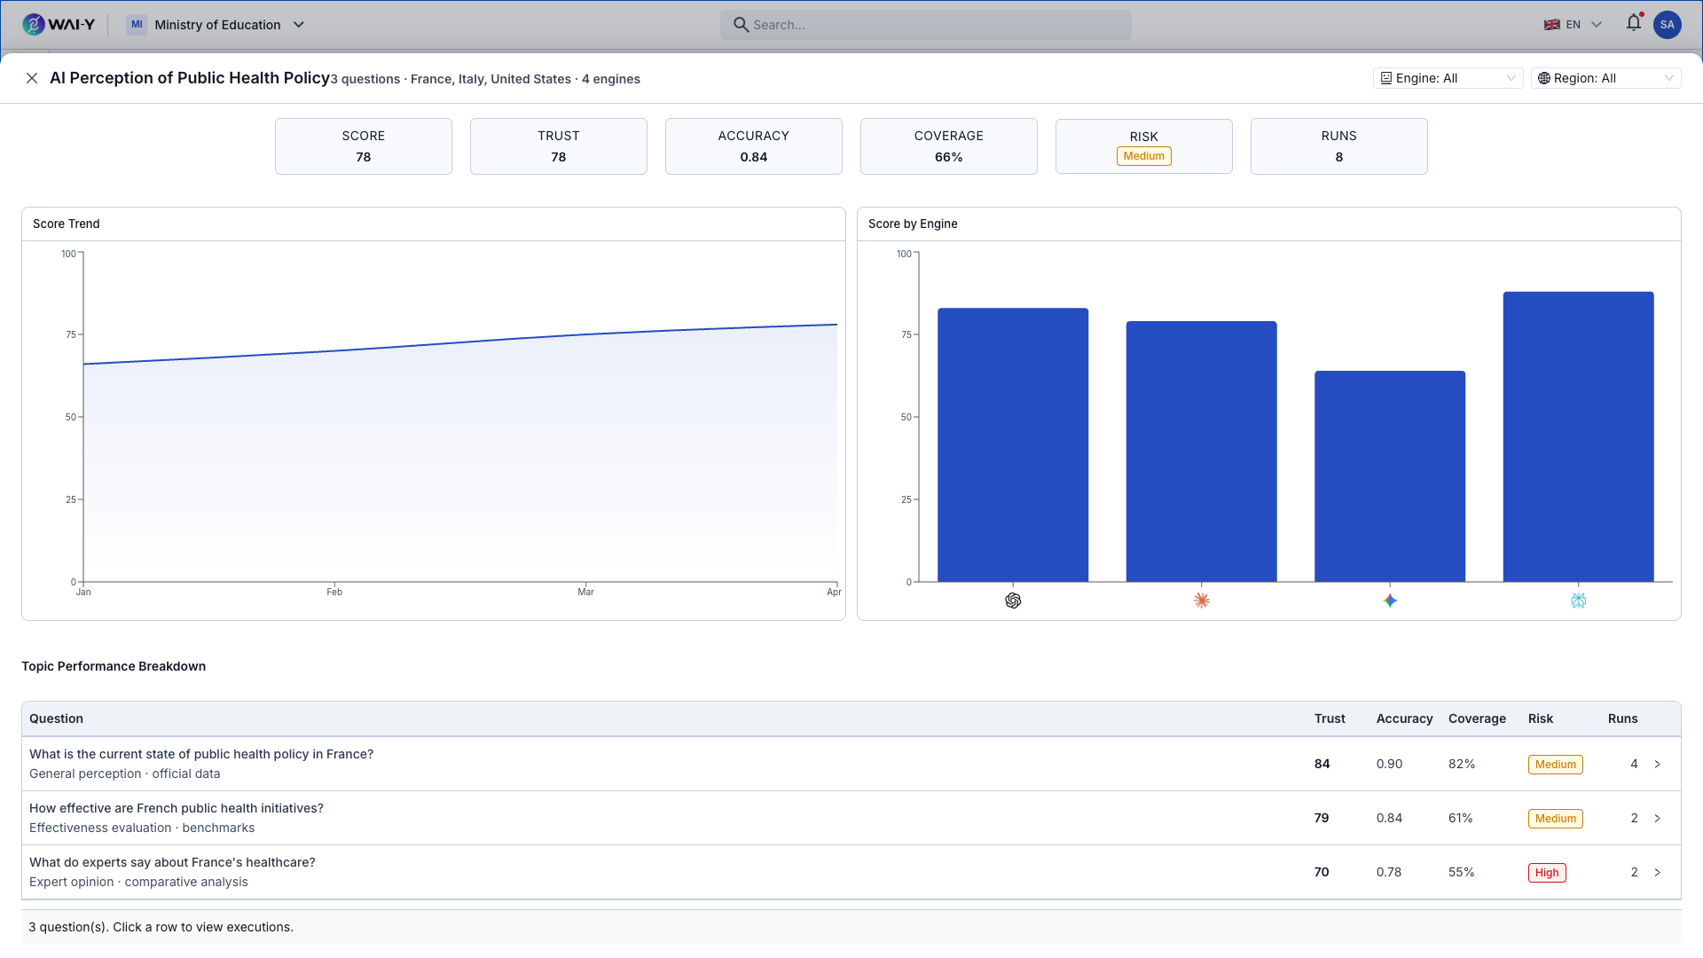This screenshot has width=1703, height=958.
Task: Select the Gemini diamond icon below its bar
Action: tap(1390, 601)
